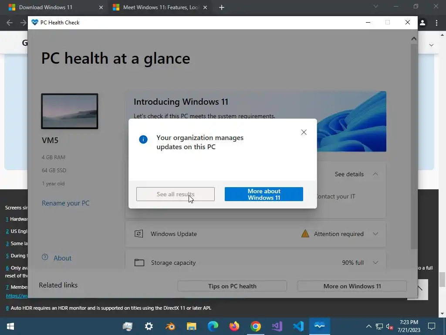
Task: Click the browser forward arrow
Action: [x=24, y=23]
